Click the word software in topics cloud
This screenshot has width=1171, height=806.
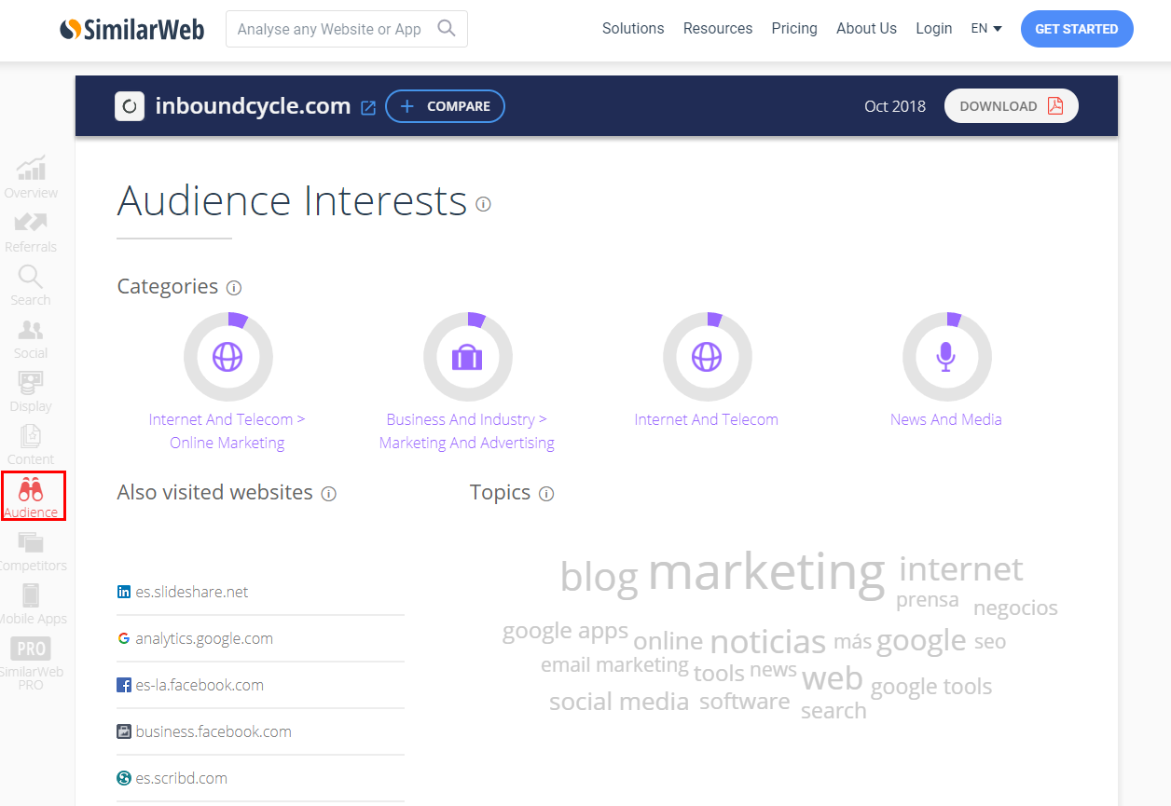745,701
